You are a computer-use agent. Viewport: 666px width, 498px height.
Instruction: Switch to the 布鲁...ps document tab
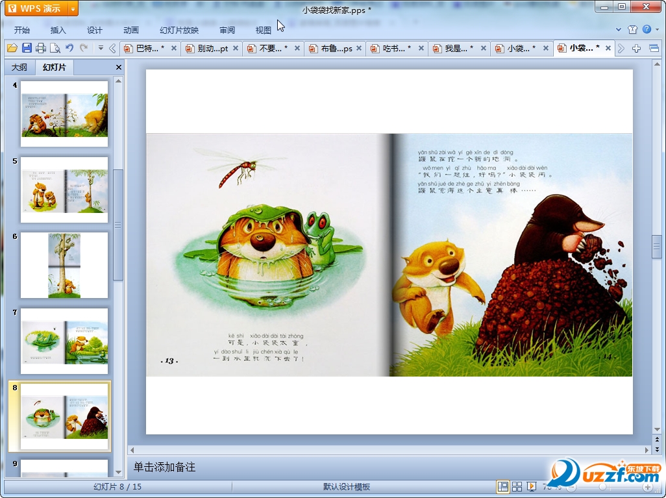click(x=331, y=49)
